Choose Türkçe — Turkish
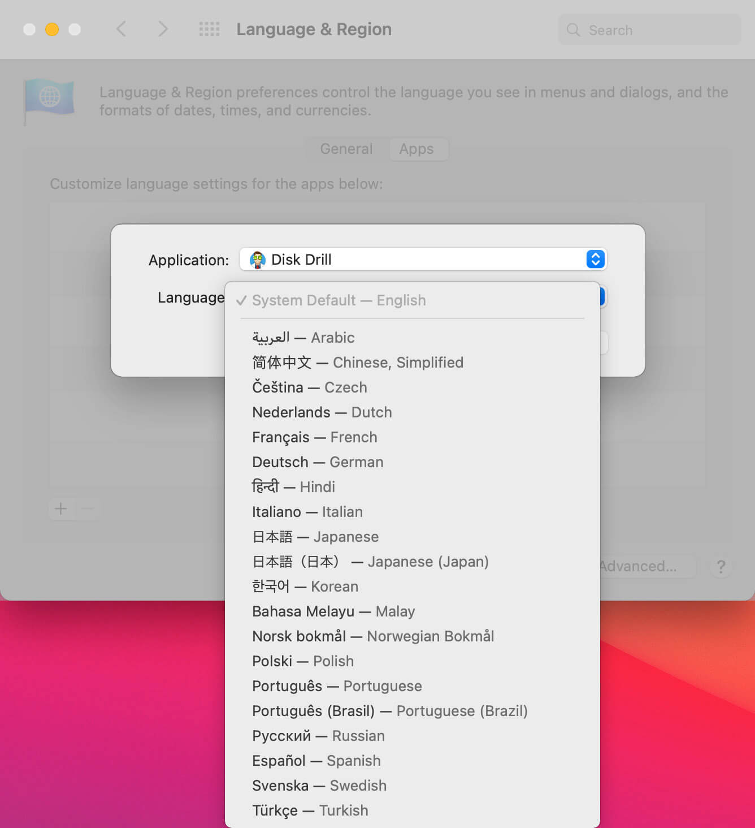 (413, 810)
